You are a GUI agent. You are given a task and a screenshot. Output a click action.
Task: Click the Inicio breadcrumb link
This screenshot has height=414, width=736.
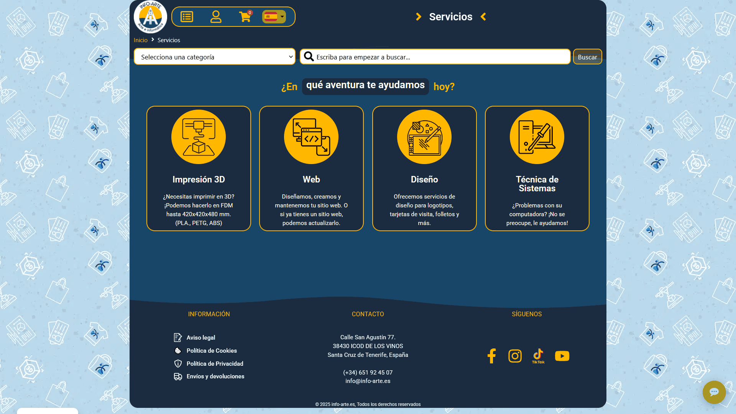pos(140,40)
